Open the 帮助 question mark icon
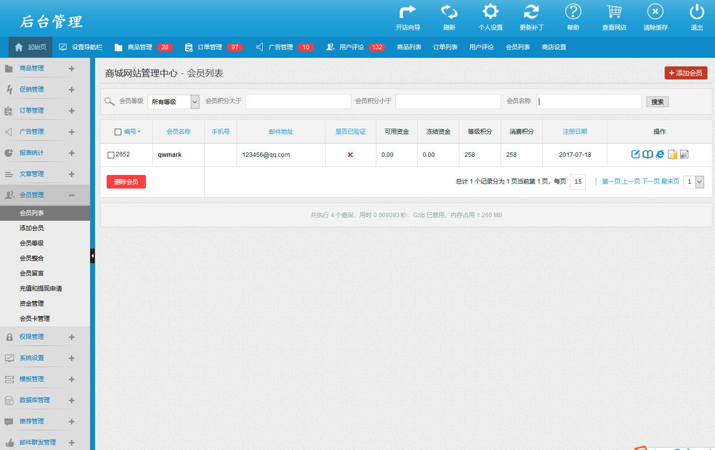The width and height of the screenshot is (715, 450). (x=573, y=11)
